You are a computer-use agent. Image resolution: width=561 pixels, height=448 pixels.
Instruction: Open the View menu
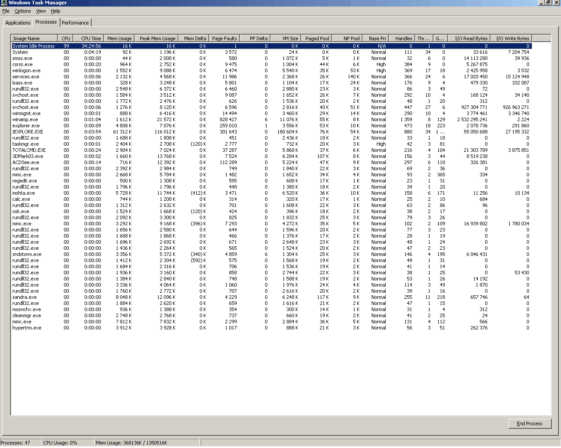(41, 11)
